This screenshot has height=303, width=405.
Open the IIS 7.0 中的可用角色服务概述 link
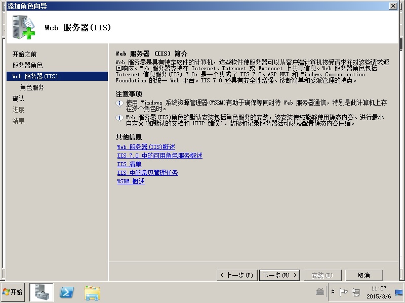point(159,156)
